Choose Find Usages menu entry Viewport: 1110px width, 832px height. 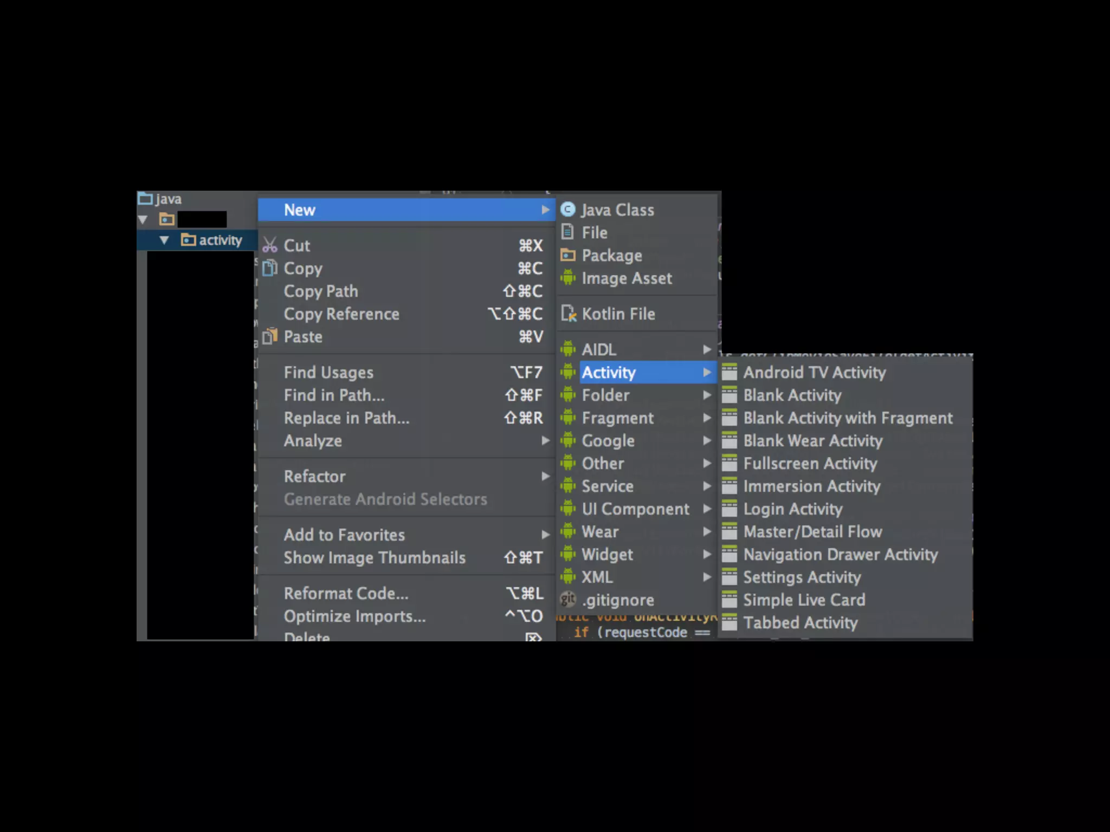328,372
